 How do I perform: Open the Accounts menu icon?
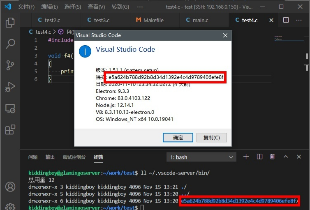(10, 187)
